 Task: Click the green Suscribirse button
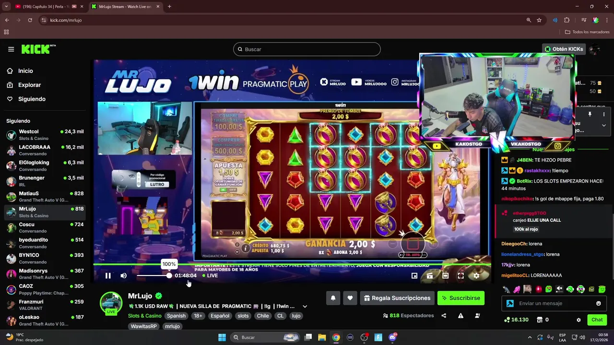pyautogui.click(x=461, y=298)
